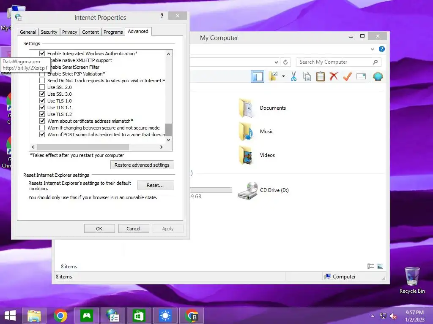Open the Music folder
Viewport: 433px width, 324px height.
click(256, 132)
